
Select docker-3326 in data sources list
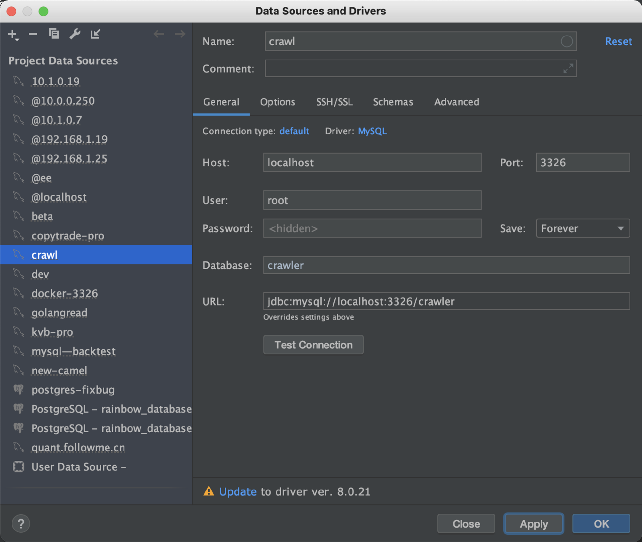pyautogui.click(x=65, y=293)
